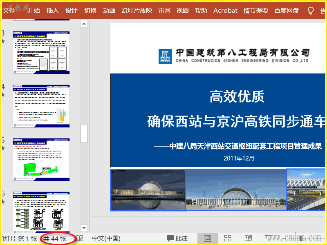
Task: Click the 确保西站与京沪高铁同步通车 heading
Action: [236, 121]
